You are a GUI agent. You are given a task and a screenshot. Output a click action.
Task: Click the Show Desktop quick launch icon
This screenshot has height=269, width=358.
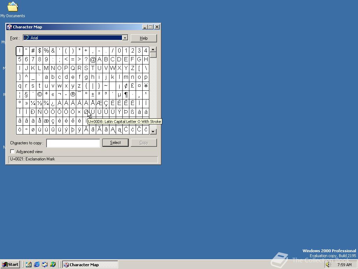29,265
